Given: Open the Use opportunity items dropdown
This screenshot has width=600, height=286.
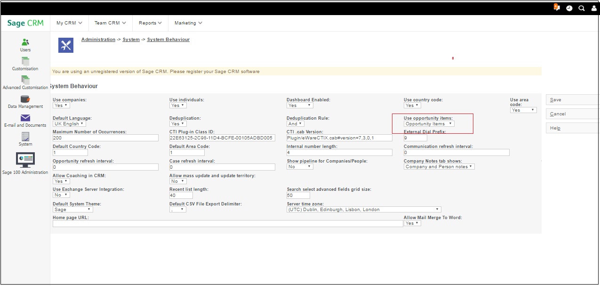Looking at the screenshot, I should pyautogui.click(x=429, y=124).
